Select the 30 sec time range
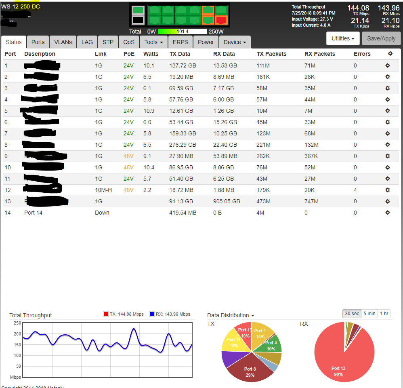The width and height of the screenshot is (403, 388). [352, 314]
